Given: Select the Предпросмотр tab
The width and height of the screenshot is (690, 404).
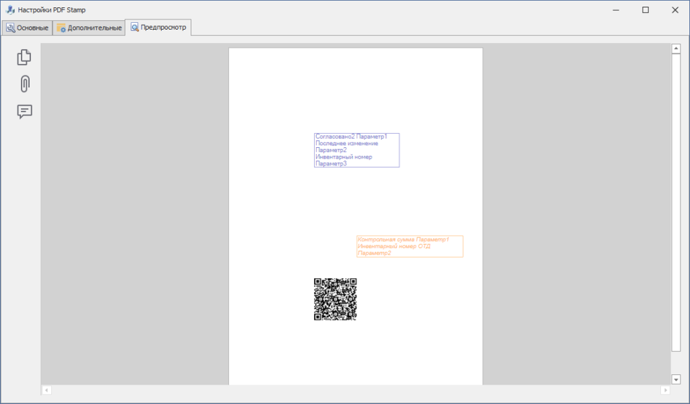Looking at the screenshot, I should coord(158,28).
